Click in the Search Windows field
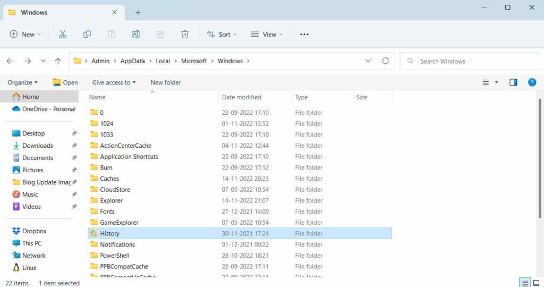 click(x=470, y=61)
